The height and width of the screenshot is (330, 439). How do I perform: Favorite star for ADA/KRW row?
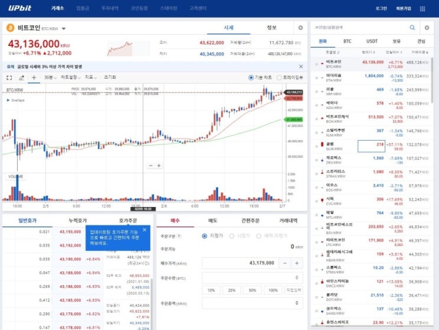317,105
